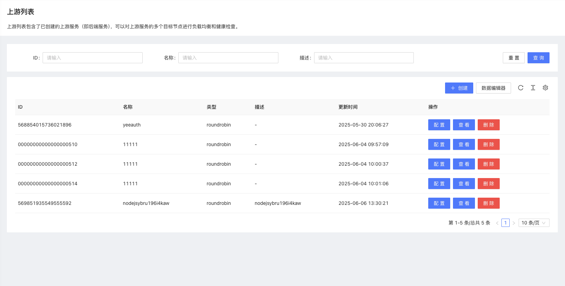Delete the nodejsybru196i4kaw upstream

pos(488,203)
